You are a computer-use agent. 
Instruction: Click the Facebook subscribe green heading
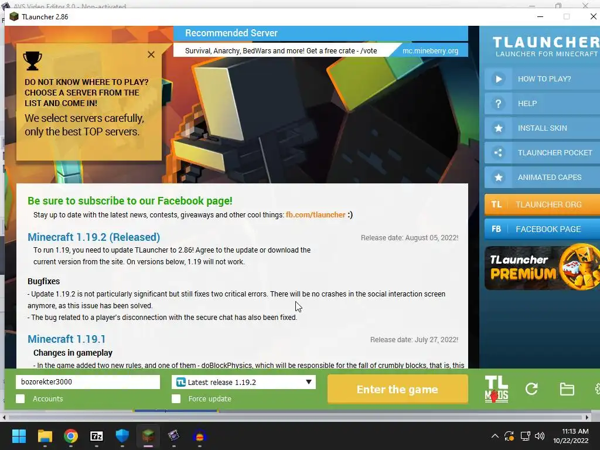click(x=130, y=201)
